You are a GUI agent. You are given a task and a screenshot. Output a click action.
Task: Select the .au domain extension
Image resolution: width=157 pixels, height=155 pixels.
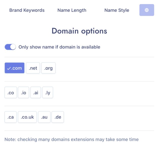pyautogui.click(x=44, y=117)
